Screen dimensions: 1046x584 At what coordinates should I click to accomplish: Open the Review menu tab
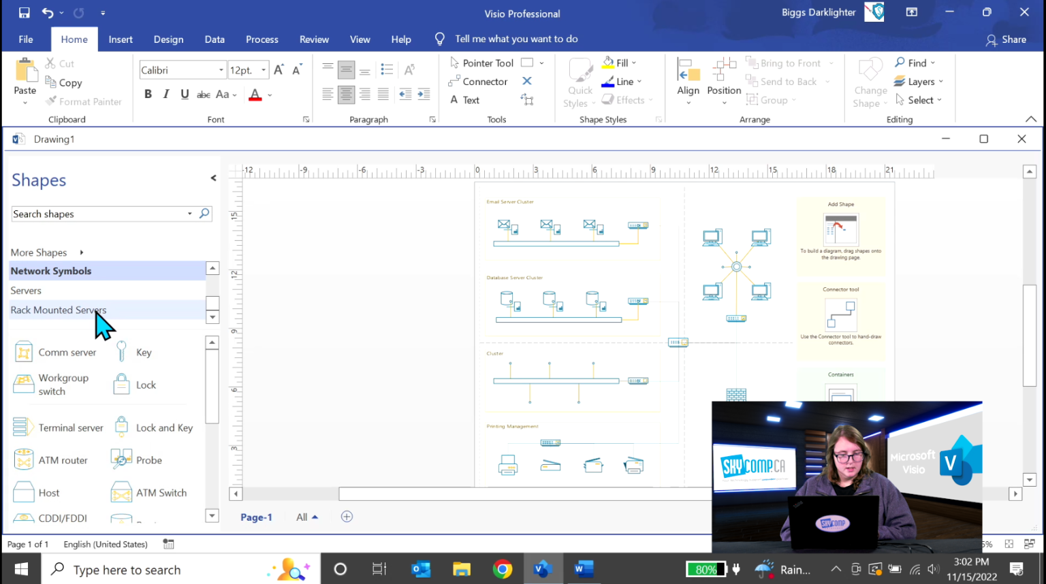click(x=314, y=39)
